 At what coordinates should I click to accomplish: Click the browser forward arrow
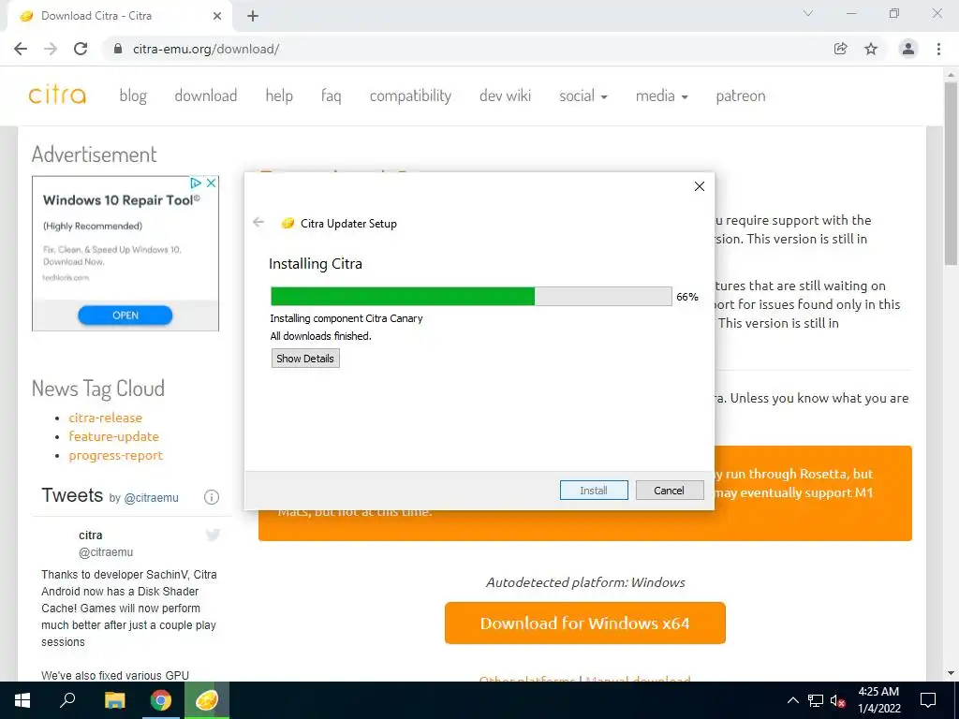point(51,49)
